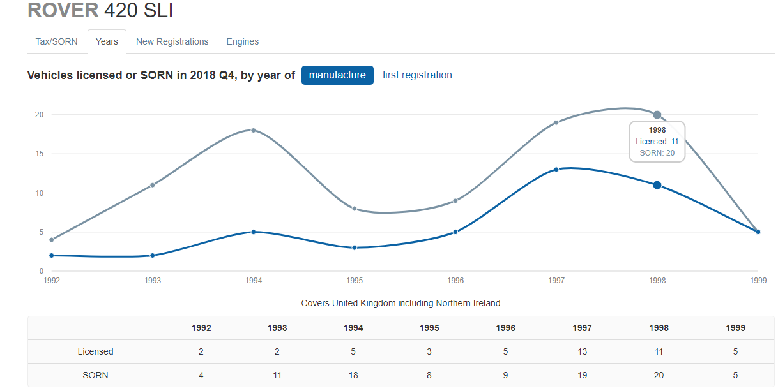Click the 1996 table column header
The image size is (778, 391).
point(505,328)
